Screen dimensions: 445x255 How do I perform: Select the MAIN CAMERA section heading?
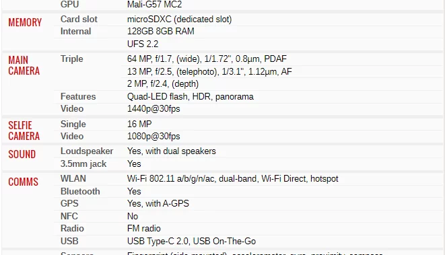24,65
